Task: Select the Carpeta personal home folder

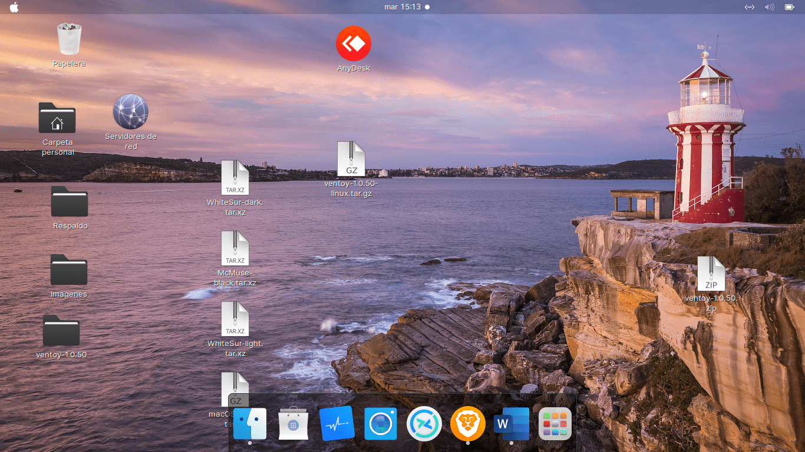Action: coord(57,118)
